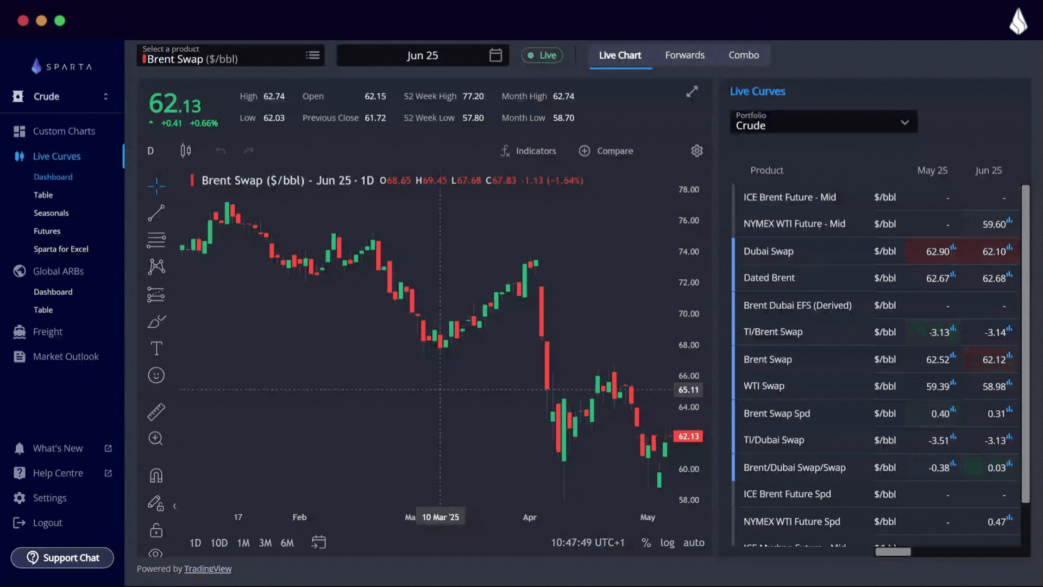Open the Freight section

coord(47,332)
